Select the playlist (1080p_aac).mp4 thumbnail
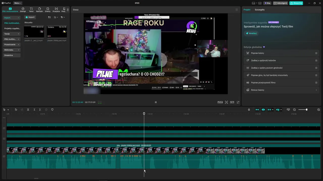Screen dimensions: 323x181 [57, 31]
